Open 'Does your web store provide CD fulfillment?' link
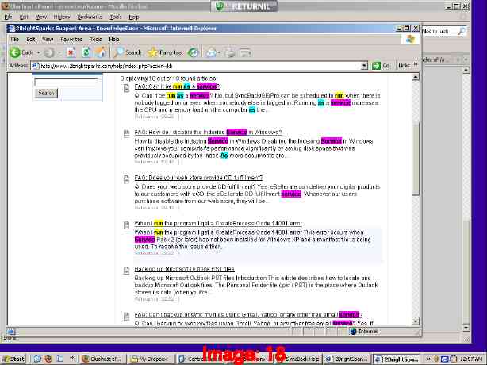Screen dimensions: 487x365 pyautogui.click(x=198, y=178)
